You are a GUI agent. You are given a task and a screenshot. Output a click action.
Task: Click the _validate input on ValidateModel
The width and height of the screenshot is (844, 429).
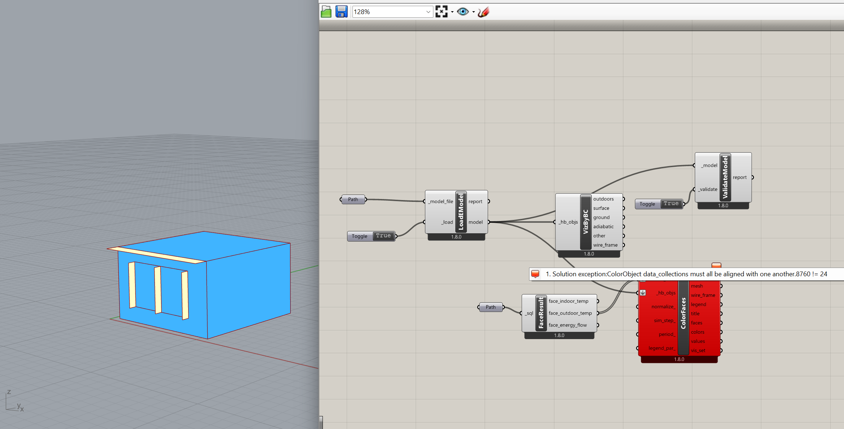coord(708,189)
